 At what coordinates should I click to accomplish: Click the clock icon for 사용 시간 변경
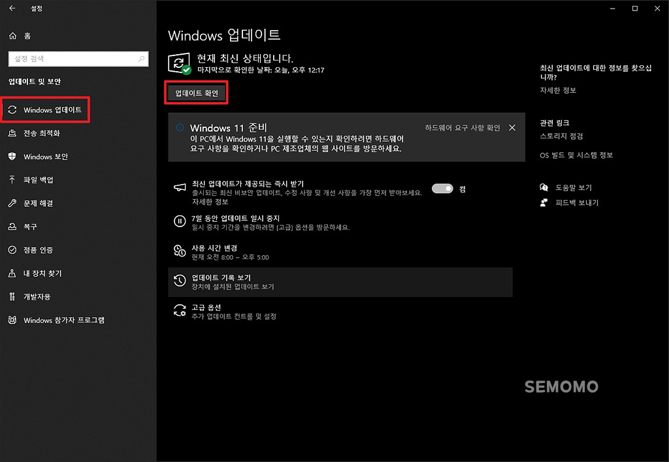point(180,251)
